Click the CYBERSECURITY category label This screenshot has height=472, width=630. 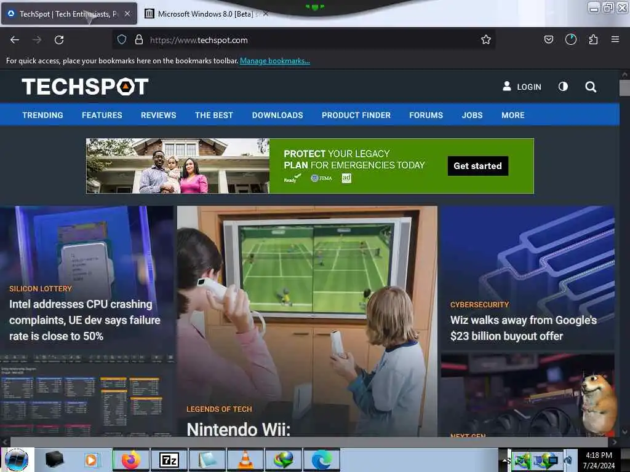pos(480,305)
